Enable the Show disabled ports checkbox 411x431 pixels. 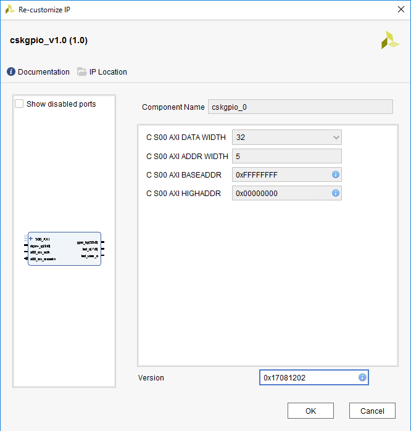pyautogui.click(x=20, y=104)
